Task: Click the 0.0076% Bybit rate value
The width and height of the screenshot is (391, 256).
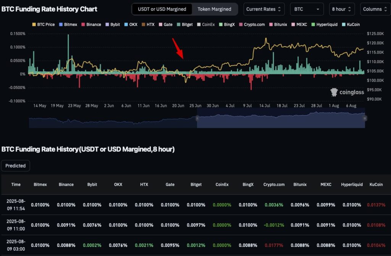Action: [x=92, y=225]
